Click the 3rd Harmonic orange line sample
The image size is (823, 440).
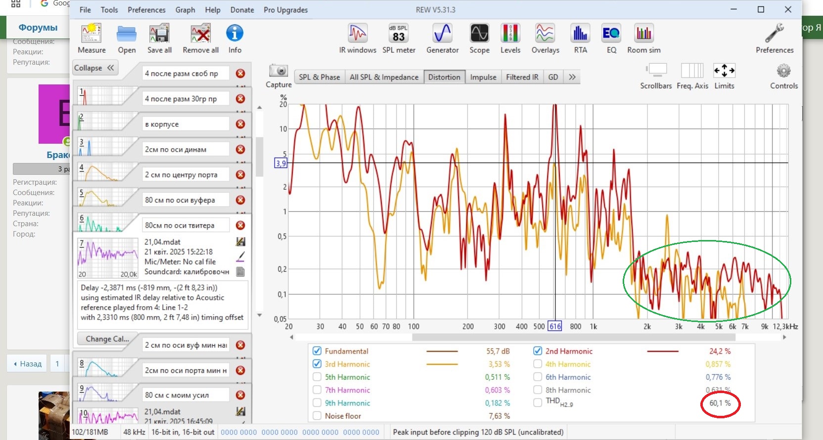point(442,364)
